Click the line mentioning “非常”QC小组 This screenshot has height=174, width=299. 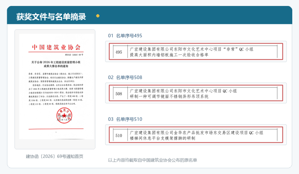192,49
